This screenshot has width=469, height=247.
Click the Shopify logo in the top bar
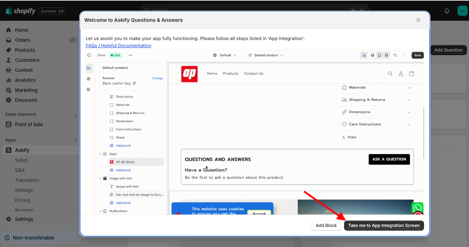coord(20,11)
